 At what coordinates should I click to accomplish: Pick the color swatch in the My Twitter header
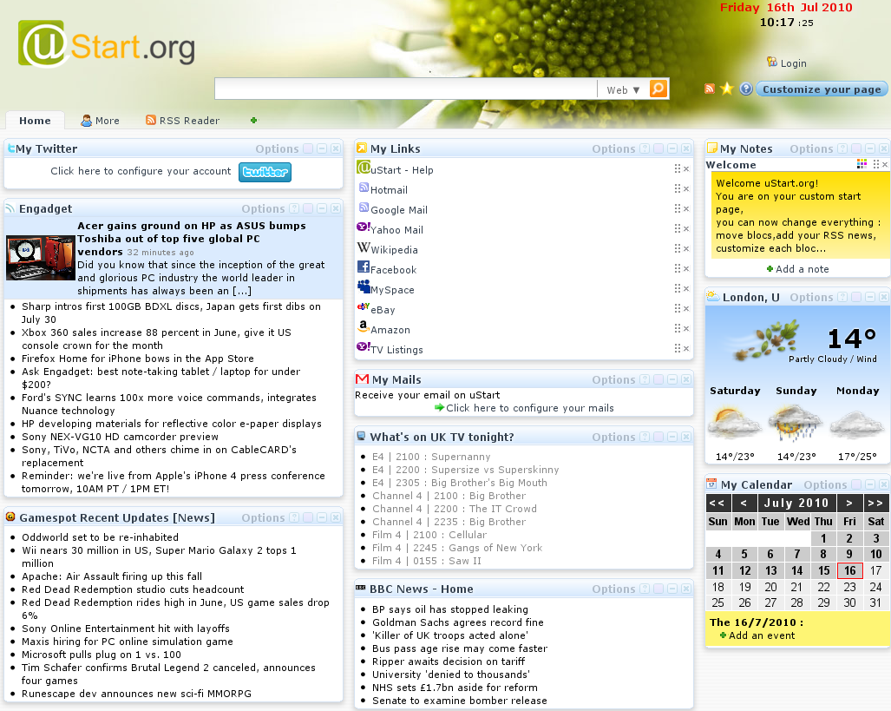click(308, 148)
